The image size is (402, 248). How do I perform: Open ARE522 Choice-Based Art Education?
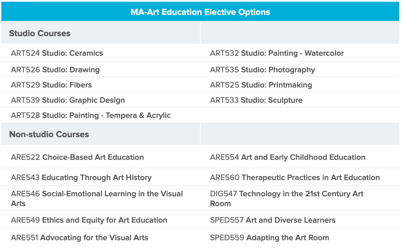pos(77,157)
